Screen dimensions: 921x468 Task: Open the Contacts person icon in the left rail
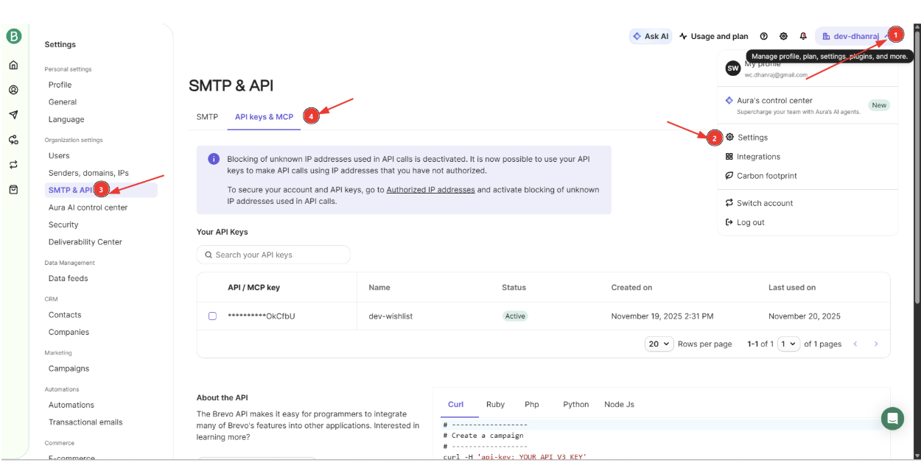coord(13,90)
